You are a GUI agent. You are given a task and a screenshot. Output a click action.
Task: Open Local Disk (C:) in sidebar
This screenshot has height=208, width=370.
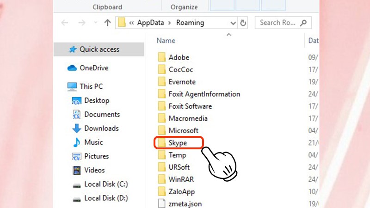point(106,184)
